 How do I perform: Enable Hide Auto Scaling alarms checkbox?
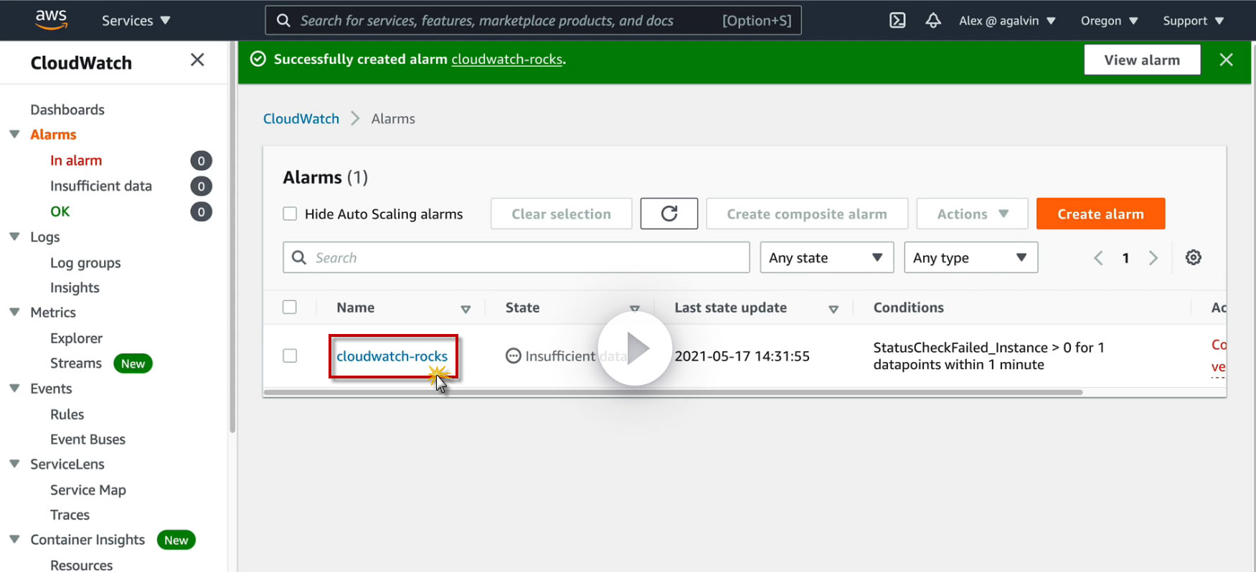[x=290, y=214]
